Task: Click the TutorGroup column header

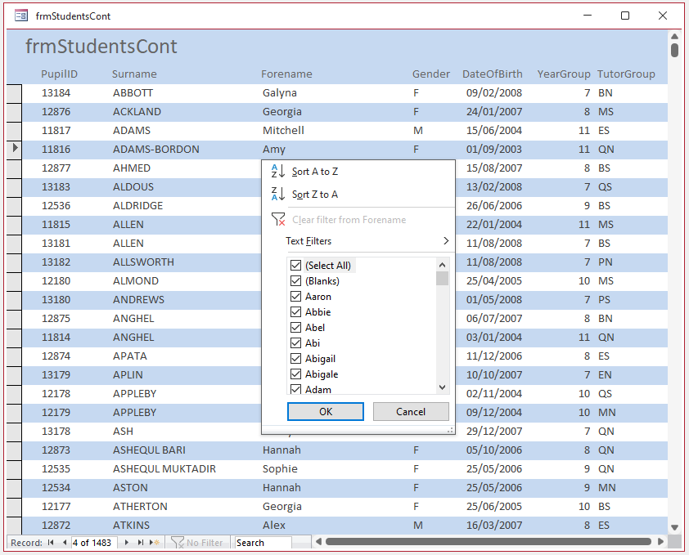Action: point(626,74)
